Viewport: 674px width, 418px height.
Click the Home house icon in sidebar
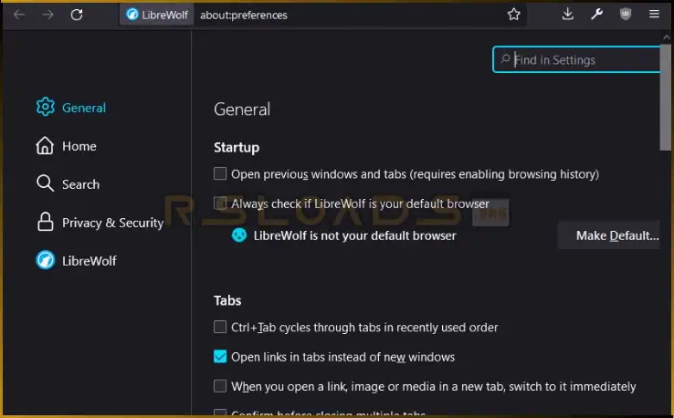point(45,146)
